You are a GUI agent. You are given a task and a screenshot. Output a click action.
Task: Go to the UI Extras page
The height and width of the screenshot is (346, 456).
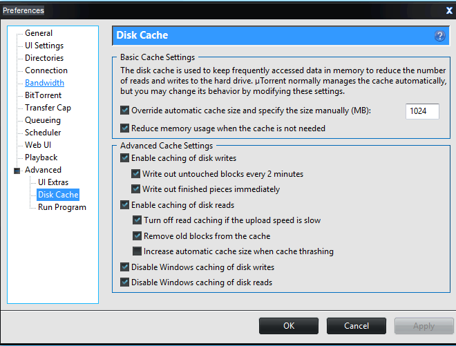pos(53,182)
